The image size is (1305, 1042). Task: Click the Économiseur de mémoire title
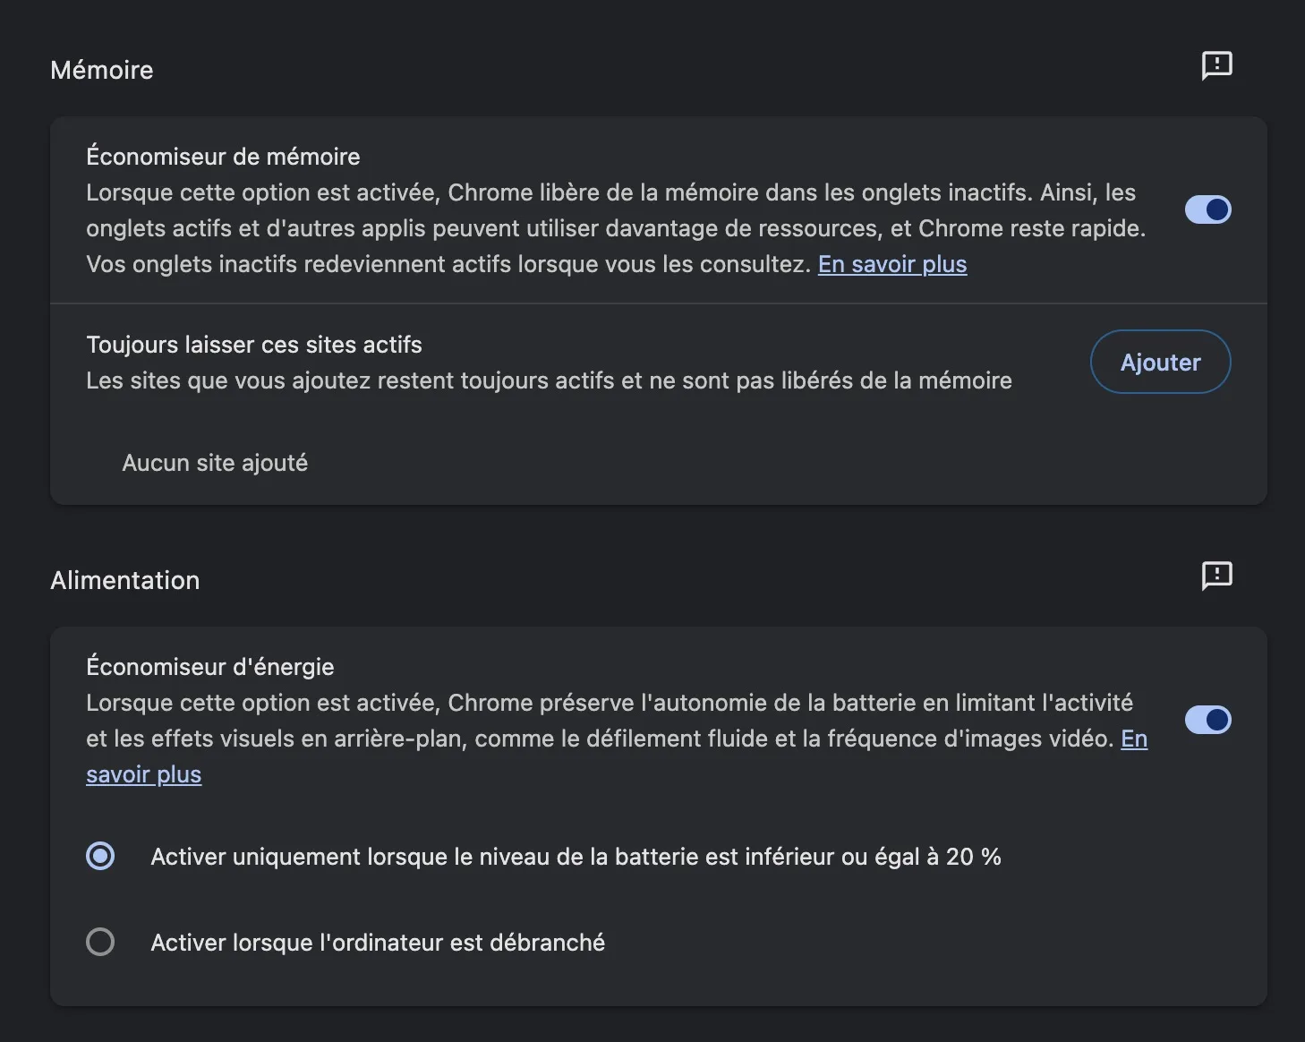click(x=223, y=157)
